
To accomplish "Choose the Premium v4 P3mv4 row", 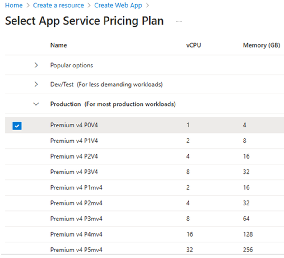I will point(76,219).
